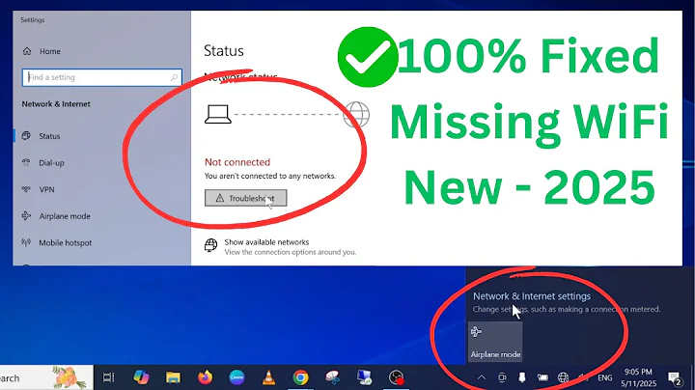The image size is (695, 390).
Task: Toggle the Airplane mode tile in flyout
Action: (495, 342)
